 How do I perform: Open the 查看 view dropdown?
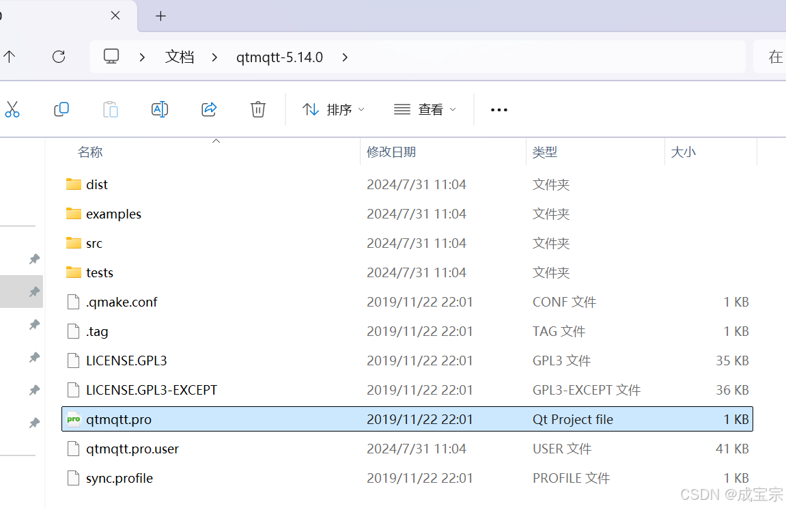pos(425,109)
